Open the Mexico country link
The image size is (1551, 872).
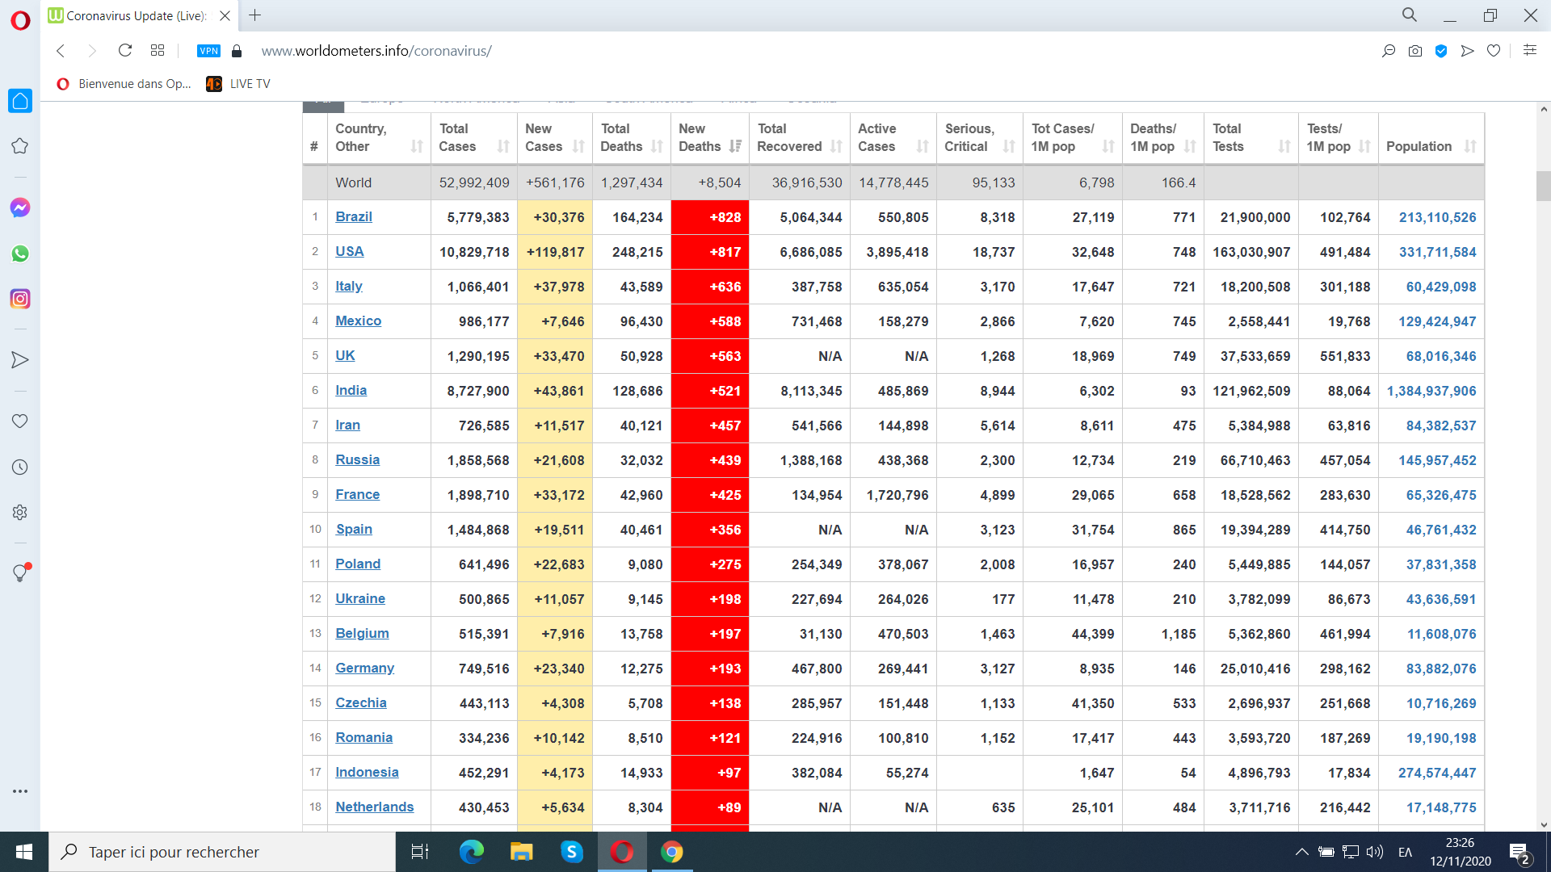(x=359, y=321)
